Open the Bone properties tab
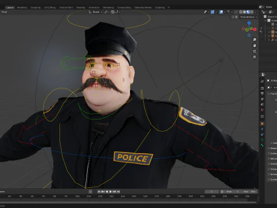277x208 pixels. [x=262, y=145]
